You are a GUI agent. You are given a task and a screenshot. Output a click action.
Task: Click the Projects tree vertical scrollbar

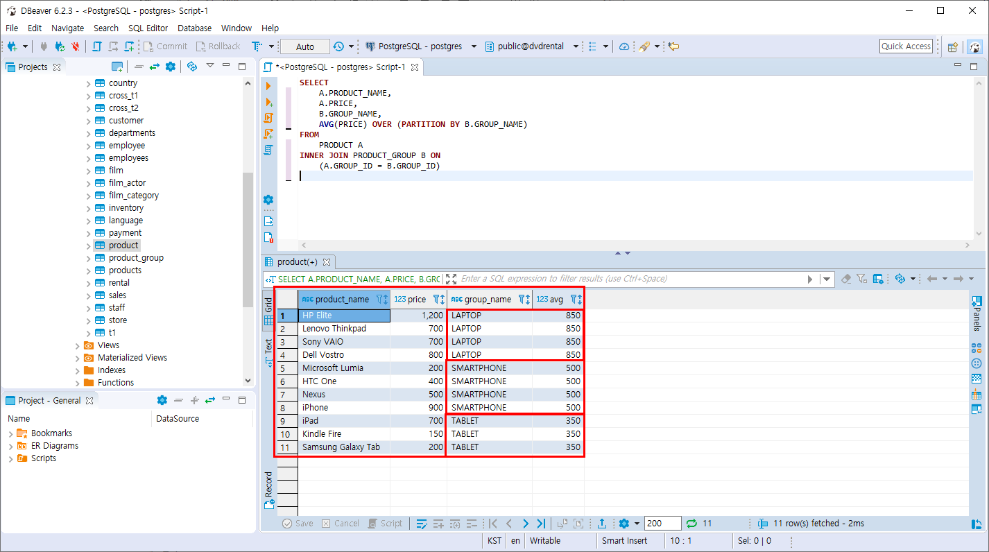248,240
